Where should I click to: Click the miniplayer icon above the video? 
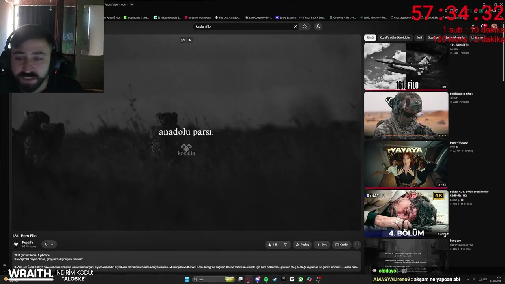click(x=183, y=40)
